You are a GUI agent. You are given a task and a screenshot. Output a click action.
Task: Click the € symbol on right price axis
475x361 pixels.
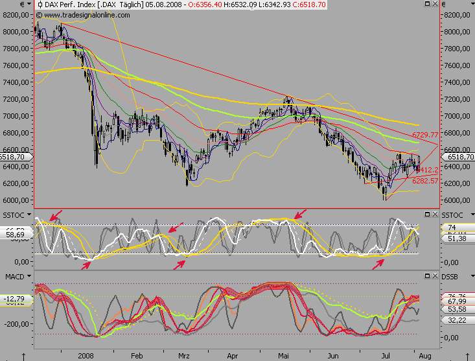coord(444,5)
